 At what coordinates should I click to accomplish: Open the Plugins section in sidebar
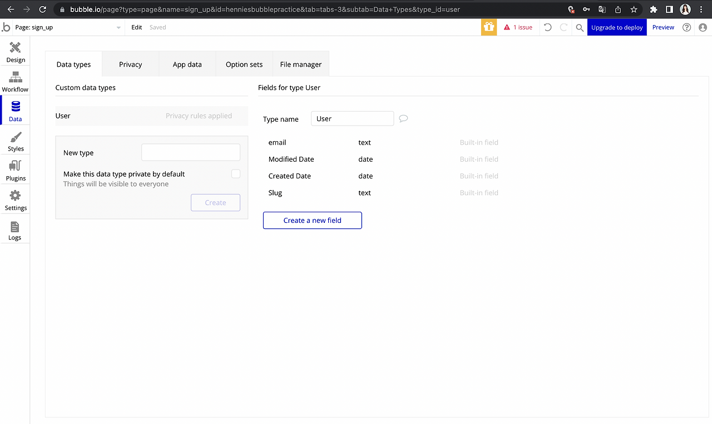click(16, 171)
